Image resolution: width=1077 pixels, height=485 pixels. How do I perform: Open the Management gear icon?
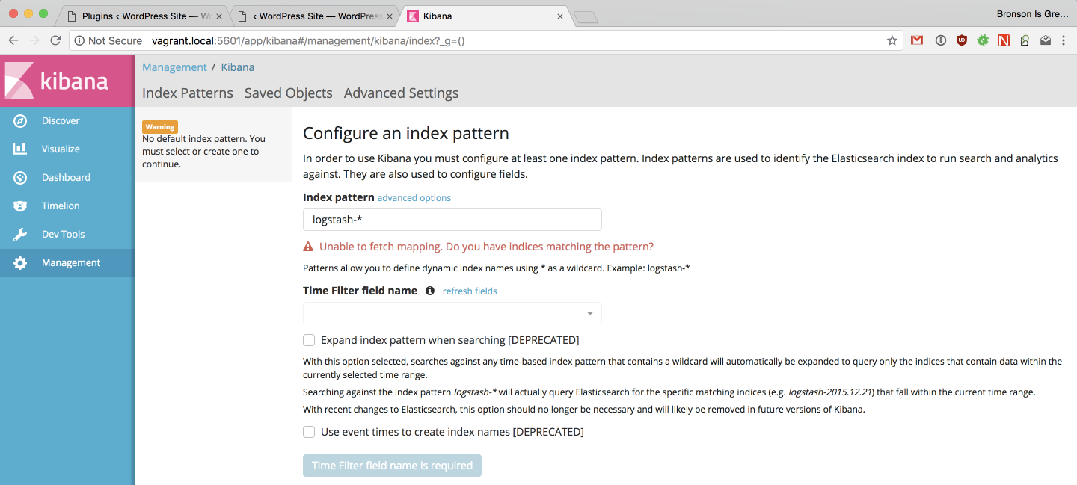point(20,262)
